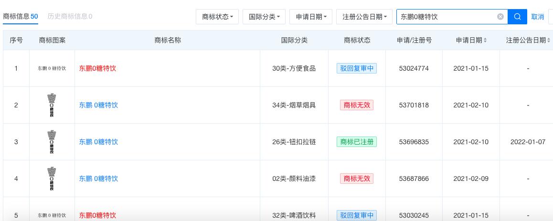Image resolution: width=553 pixels, height=221 pixels.
Task: Click 驳回复审中 status tag in row 1
Action: 357,68
